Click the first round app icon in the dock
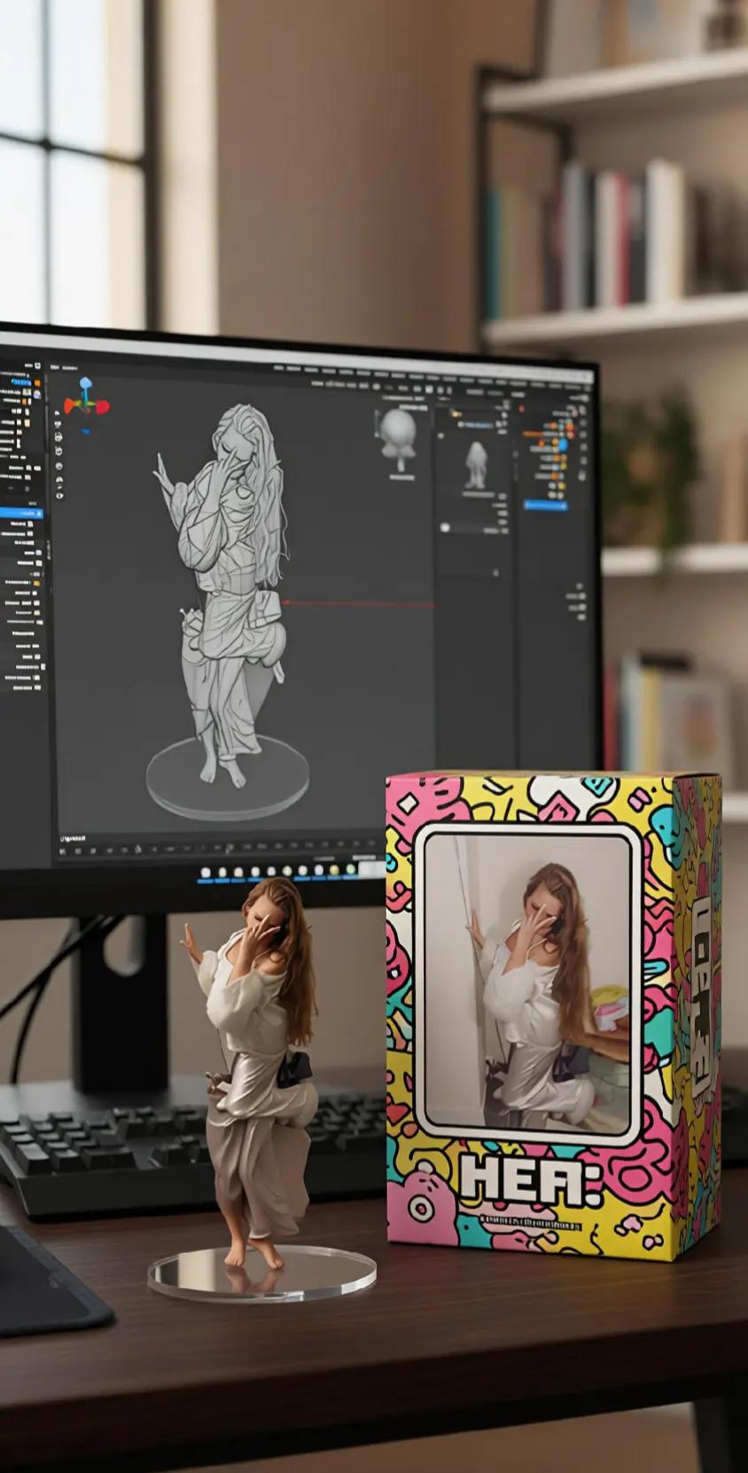This screenshot has width=748, height=1473. pyautogui.click(x=206, y=872)
